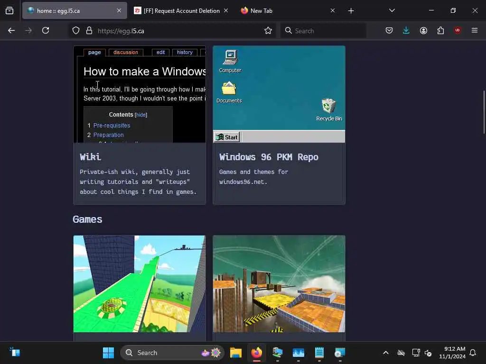Open the green track game thumbnail
The height and width of the screenshot is (364, 486).
140,284
